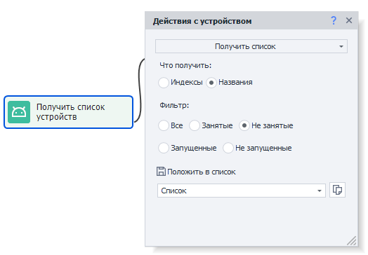Click the floppy disk save icon
This screenshot has width=368, height=255.
click(161, 172)
